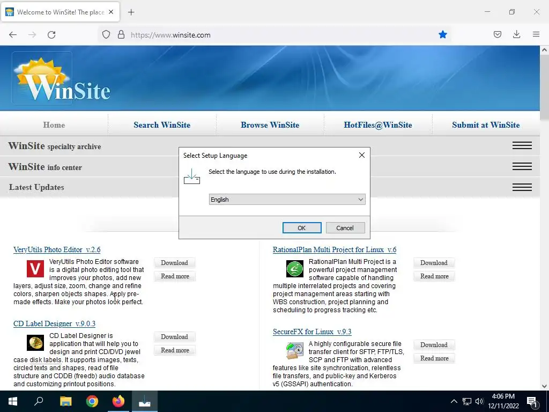
Task: Open the taskbar clock and date
Action: click(x=503, y=401)
